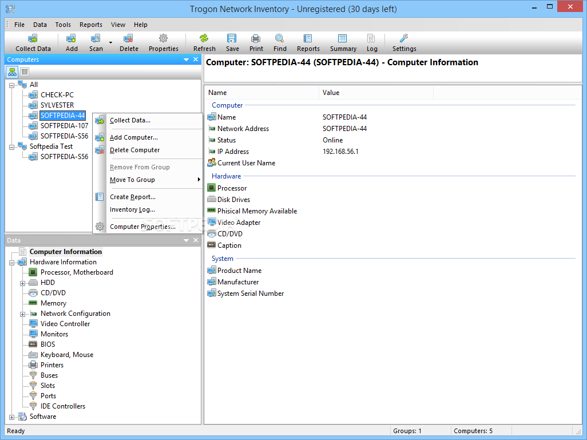Select IDE Controllers data item

point(63,406)
